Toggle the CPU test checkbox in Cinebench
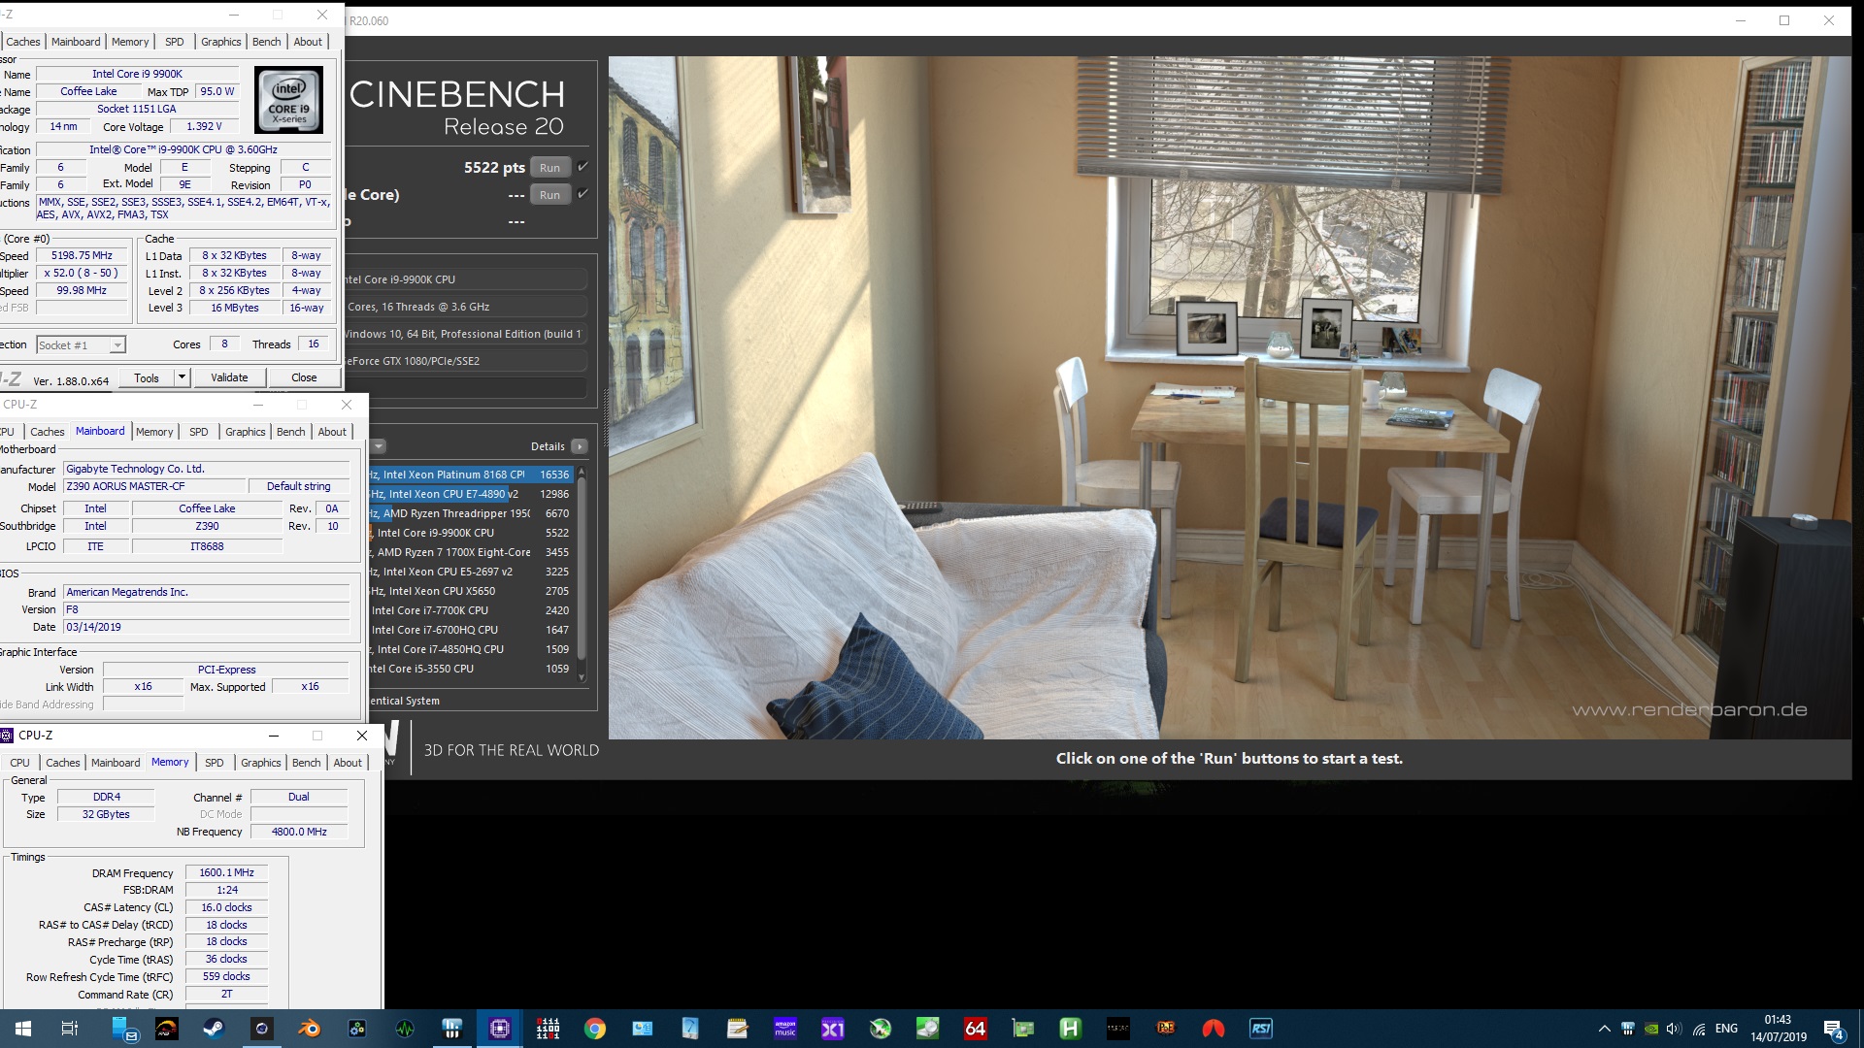The height and width of the screenshot is (1048, 1864). 582,167
